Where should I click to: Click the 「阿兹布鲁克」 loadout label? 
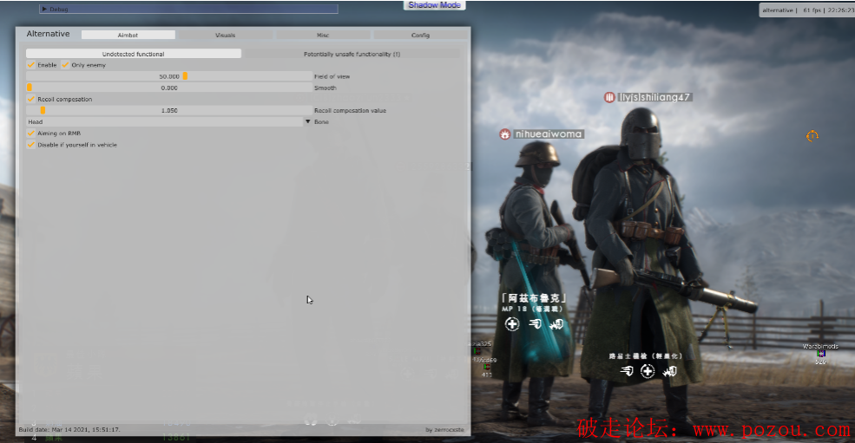[534, 298]
